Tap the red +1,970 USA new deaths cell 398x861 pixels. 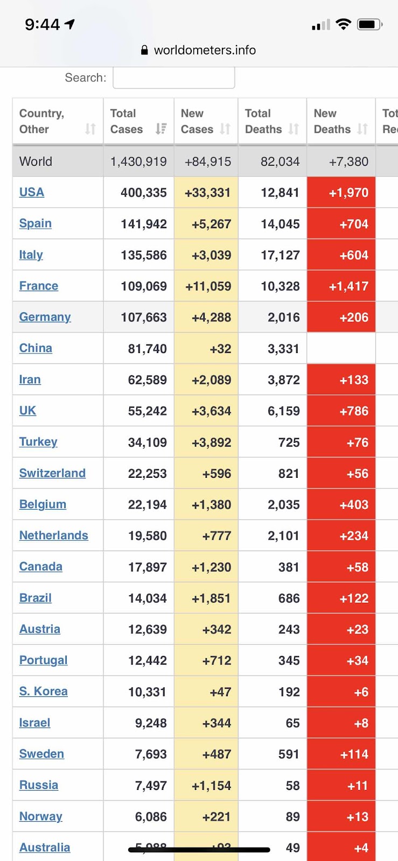pyautogui.click(x=341, y=192)
